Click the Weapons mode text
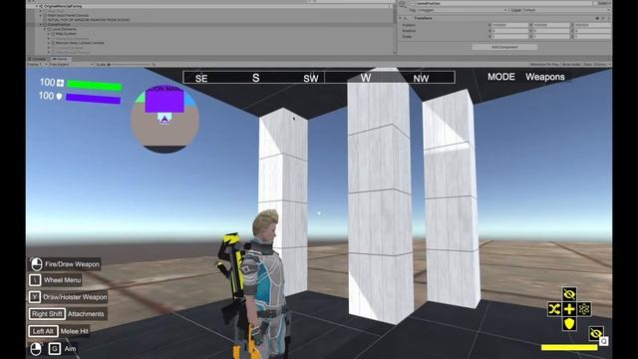Image resolution: width=638 pixels, height=359 pixels. (545, 77)
